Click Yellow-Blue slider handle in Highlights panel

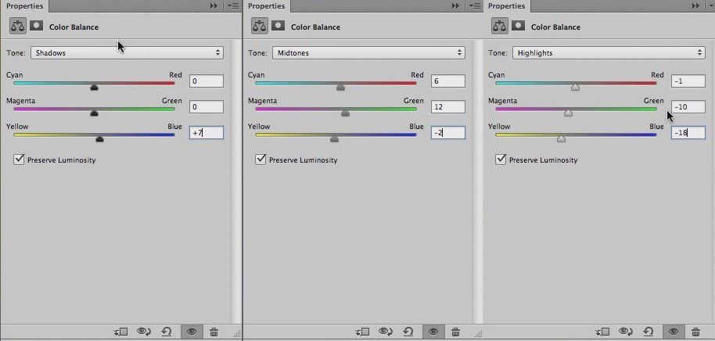click(x=562, y=139)
